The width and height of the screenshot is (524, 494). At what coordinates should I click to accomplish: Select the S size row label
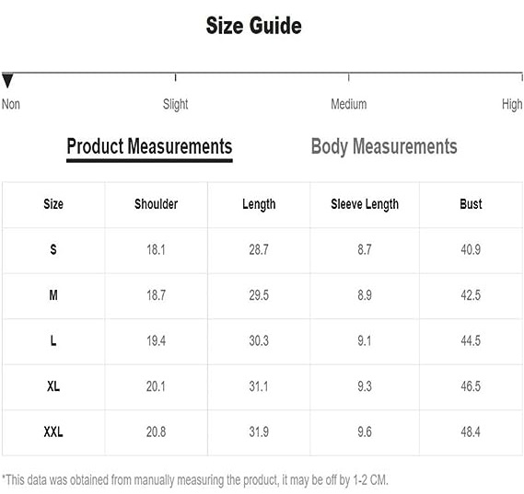tap(53, 249)
